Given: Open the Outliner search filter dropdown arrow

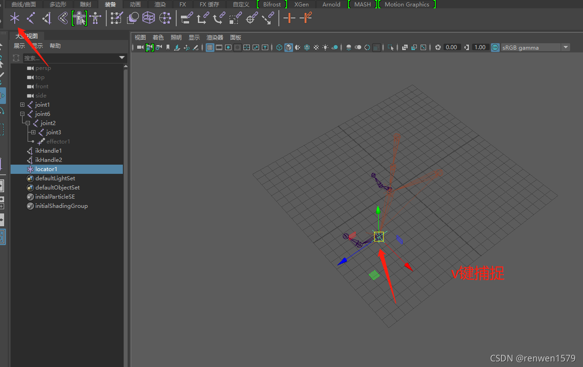Looking at the screenshot, I should click(122, 57).
